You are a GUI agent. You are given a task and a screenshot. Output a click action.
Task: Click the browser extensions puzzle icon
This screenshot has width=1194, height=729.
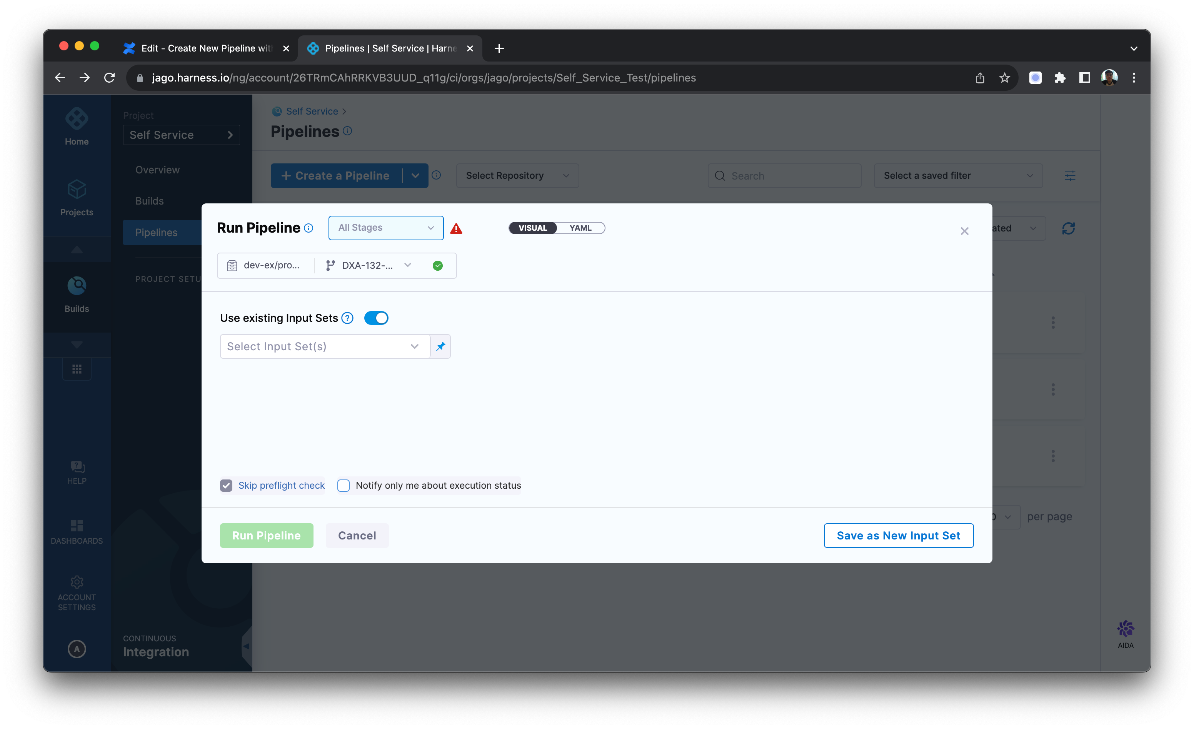click(x=1060, y=78)
